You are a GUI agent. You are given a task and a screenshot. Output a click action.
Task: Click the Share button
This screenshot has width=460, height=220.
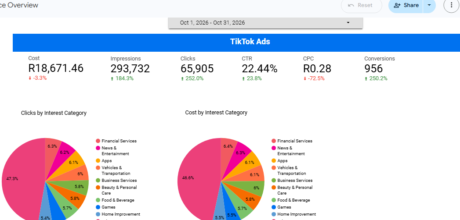[x=406, y=5]
